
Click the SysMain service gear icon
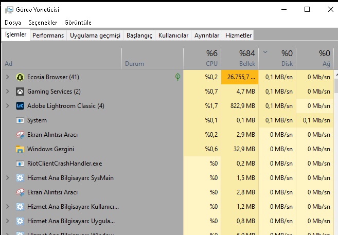pos(20,178)
